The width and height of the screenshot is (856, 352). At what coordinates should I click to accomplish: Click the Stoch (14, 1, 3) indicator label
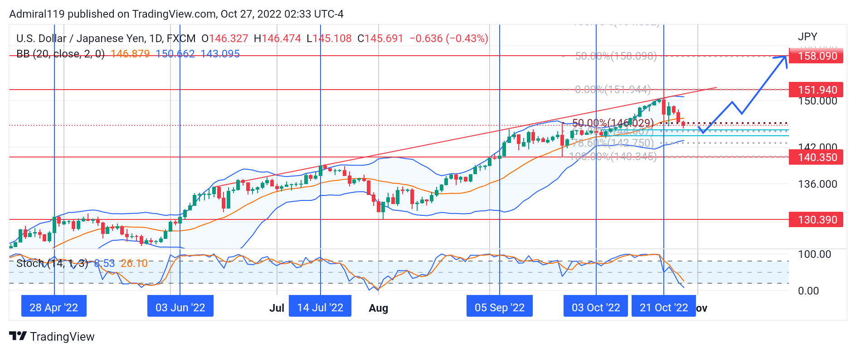click(52, 263)
